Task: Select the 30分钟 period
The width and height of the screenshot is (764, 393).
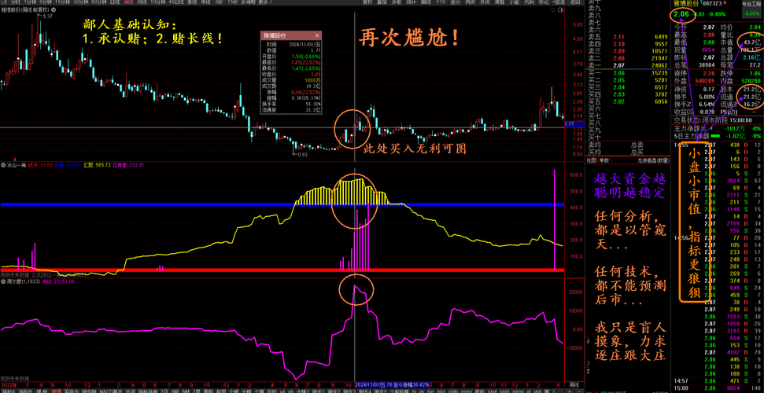Action: click(81, 2)
